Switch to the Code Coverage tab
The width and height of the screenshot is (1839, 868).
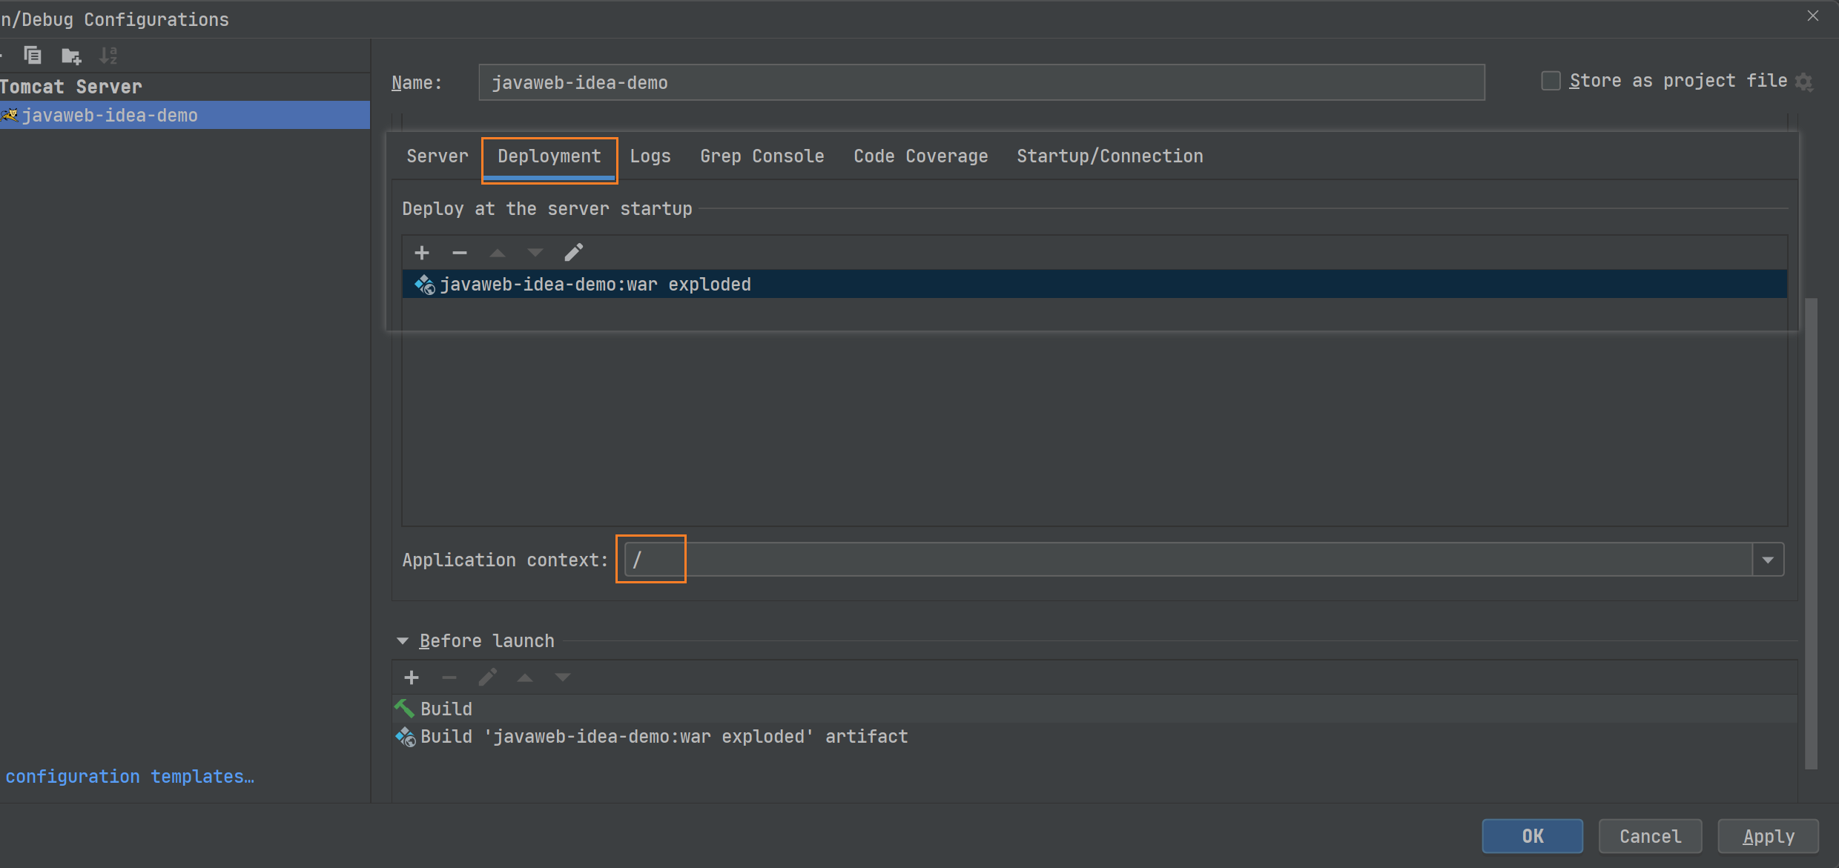pyautogui.click(x=920, y=156)
